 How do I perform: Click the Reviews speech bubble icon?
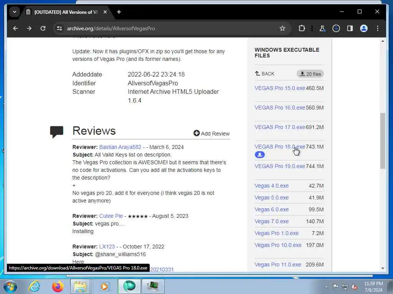click(x=57, y=132)
